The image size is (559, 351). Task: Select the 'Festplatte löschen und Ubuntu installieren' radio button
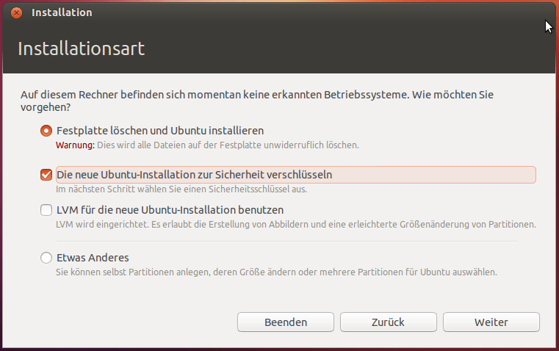(46, 131)
